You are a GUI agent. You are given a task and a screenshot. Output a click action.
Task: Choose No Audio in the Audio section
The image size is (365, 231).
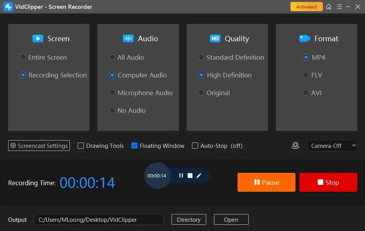click(x=112, y=110)
